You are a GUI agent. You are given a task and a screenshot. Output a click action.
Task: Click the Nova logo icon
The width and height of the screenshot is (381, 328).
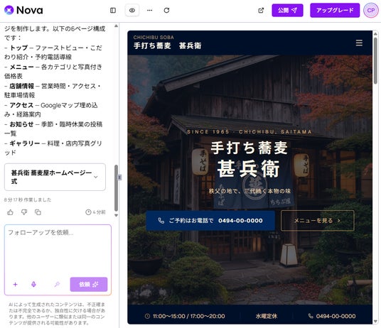coord(9,10)
